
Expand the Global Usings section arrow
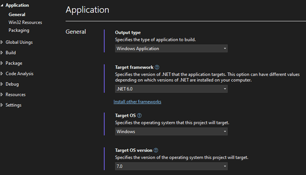point(2,42)
